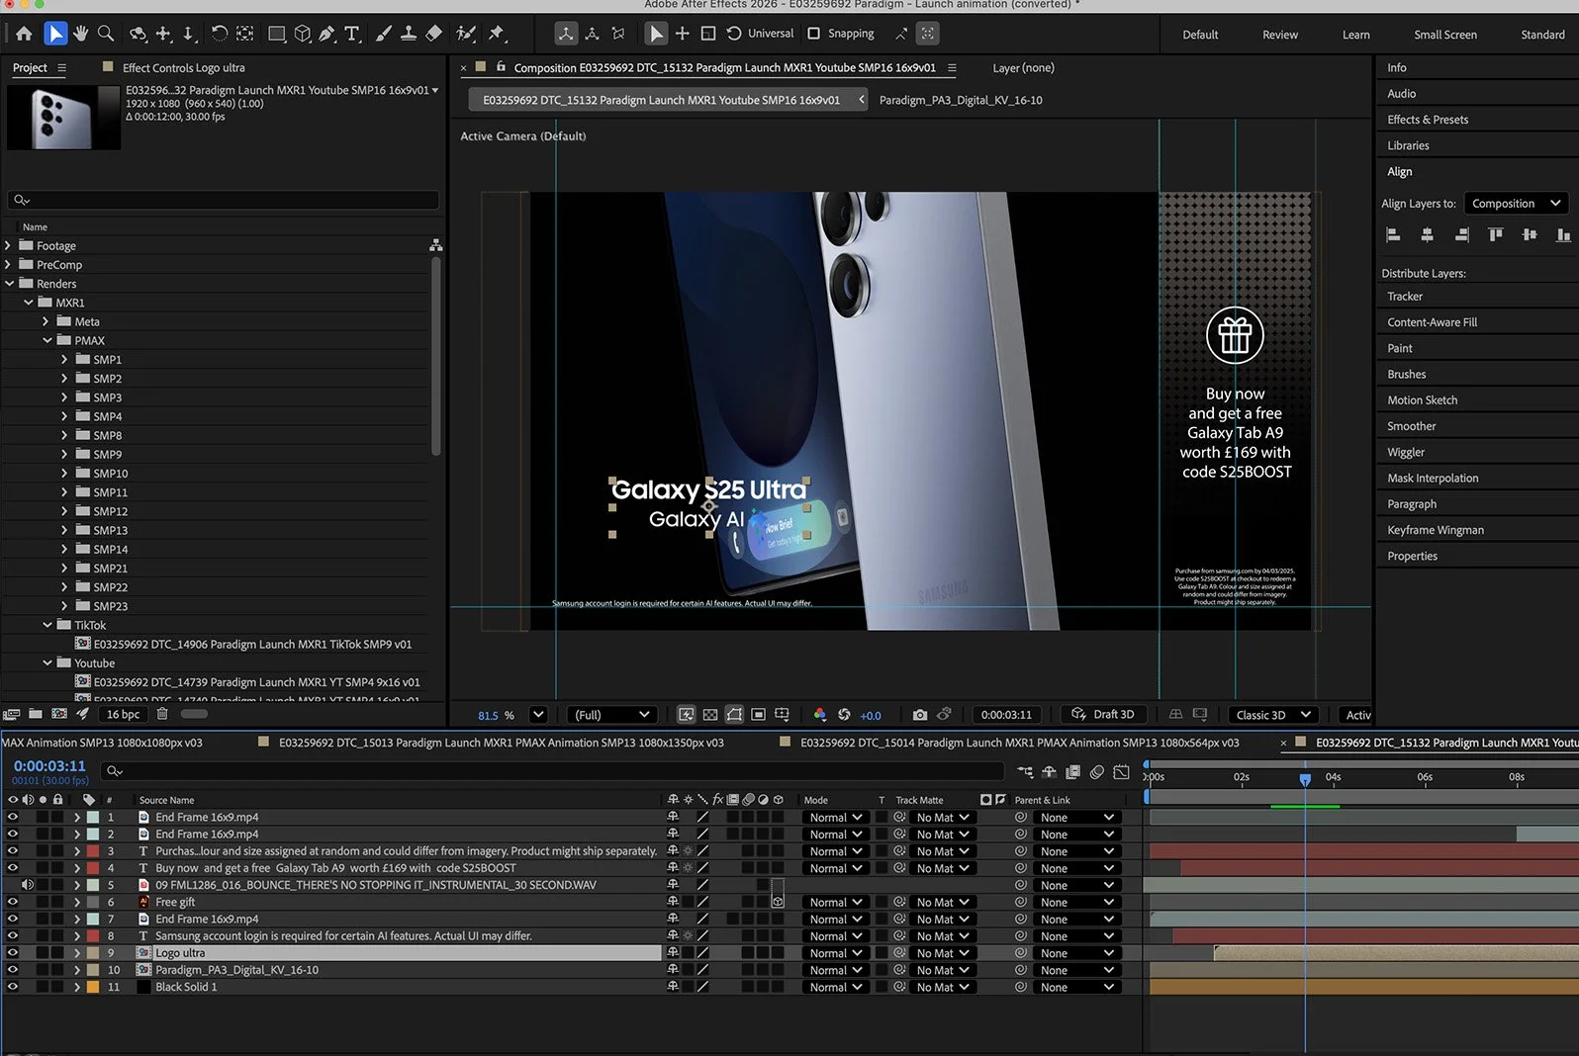
Task: Open Paradigm_PA3_Digital_KV_16-10 in viewer breadcrumb
Action: coord(961,100)
